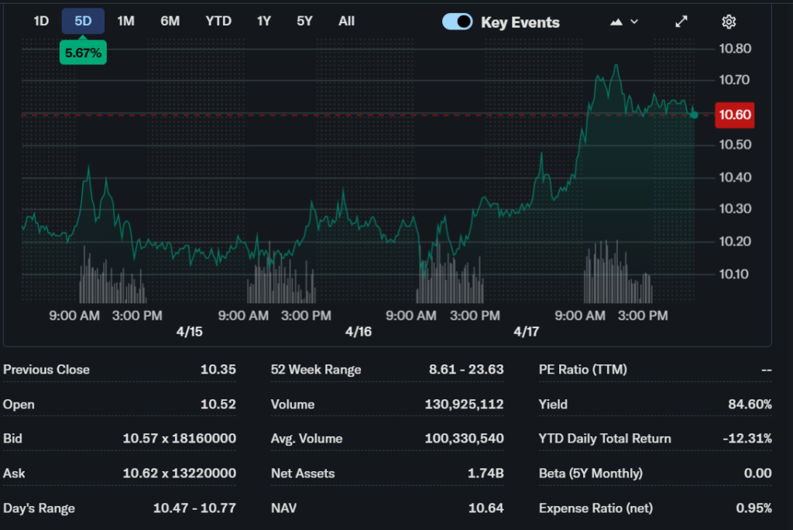Choose the 5Y time range
Screen dimensions: 793x530
[x=304, y=21]
